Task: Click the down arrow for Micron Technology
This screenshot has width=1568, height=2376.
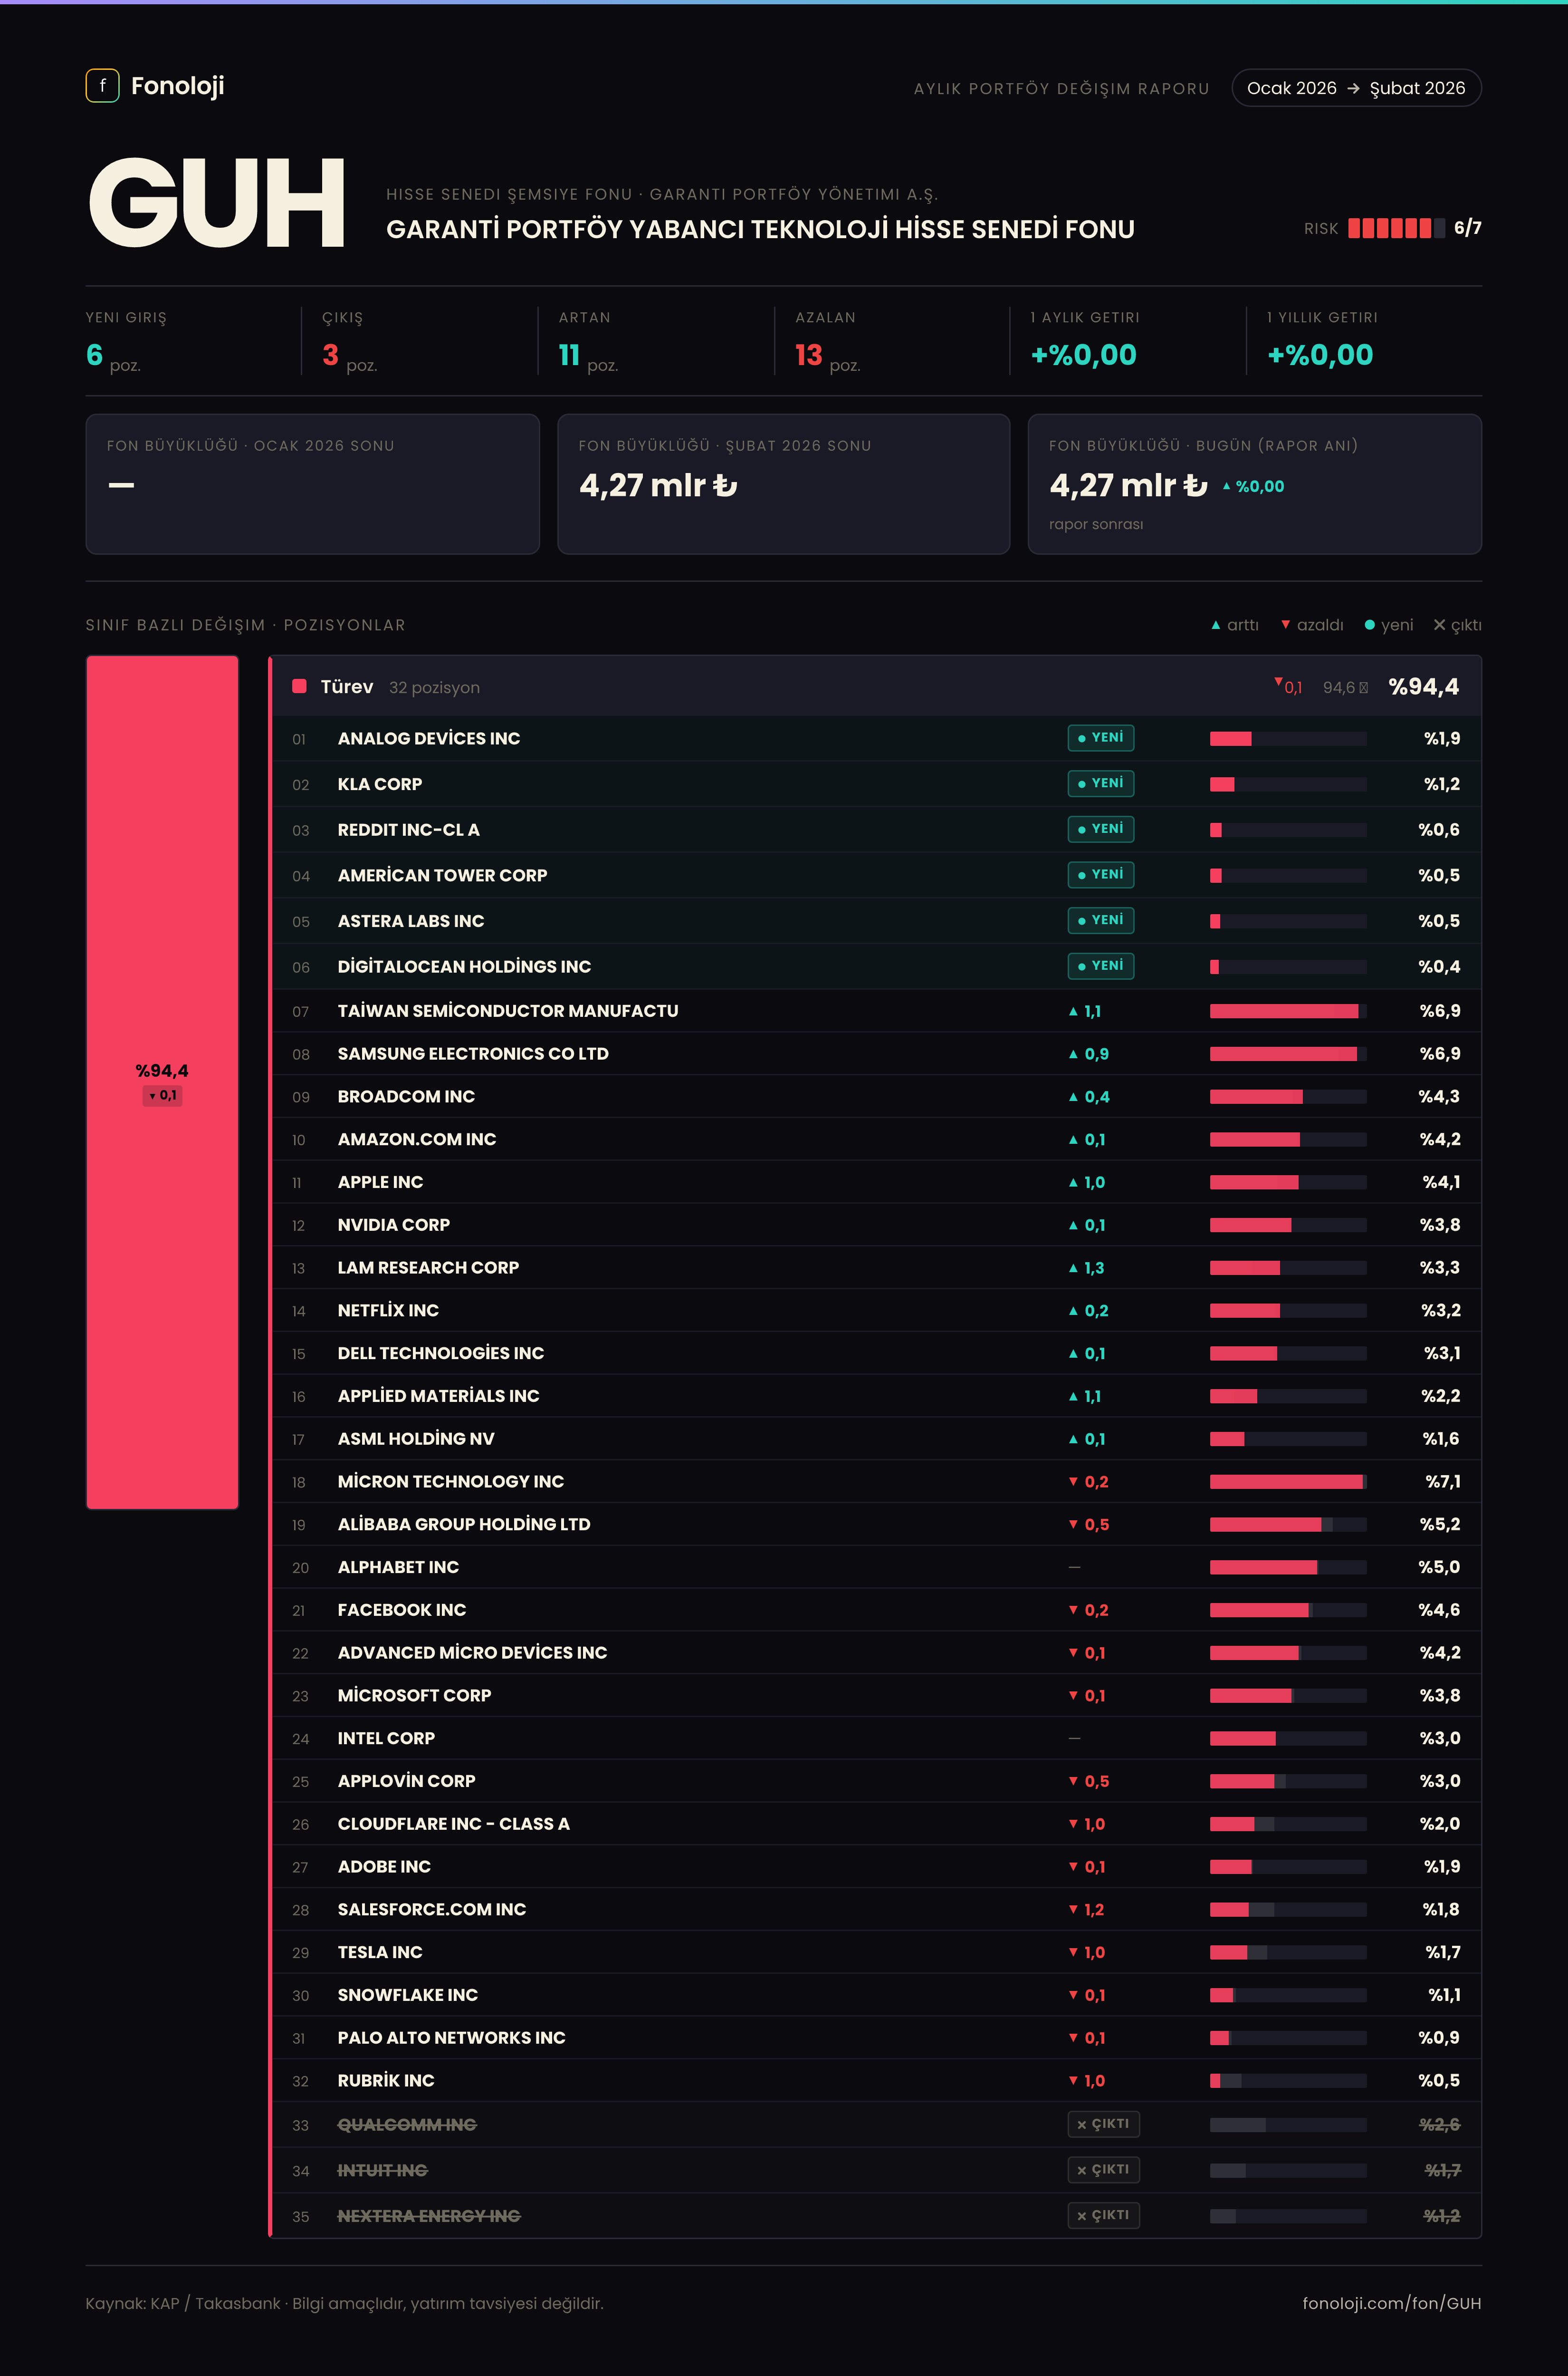Action: (x=1073, y=1482)
